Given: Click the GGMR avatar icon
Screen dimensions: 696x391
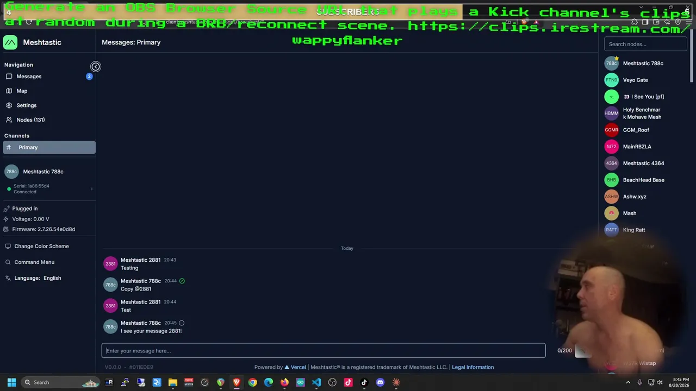Looking at the screenshot, I should tap(612, 130).
